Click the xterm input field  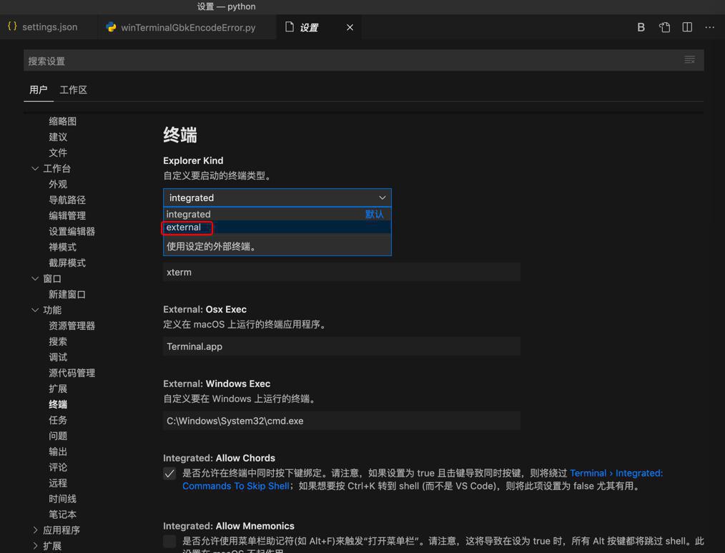coord(341,272)
